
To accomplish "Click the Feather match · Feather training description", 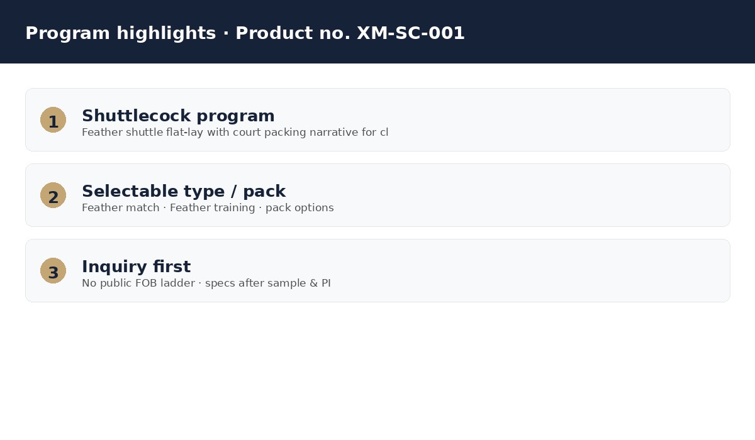I will pyautogui.click(x=208, y=208).
